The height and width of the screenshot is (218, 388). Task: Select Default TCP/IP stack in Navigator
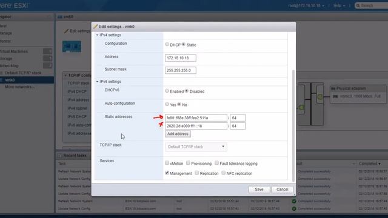pyautogui.click(x=23, y=73)
